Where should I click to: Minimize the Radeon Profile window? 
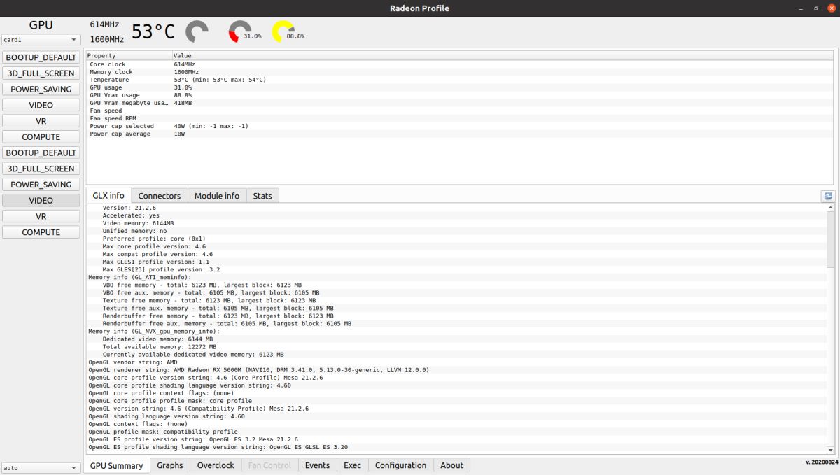click(x=801, y=8)
